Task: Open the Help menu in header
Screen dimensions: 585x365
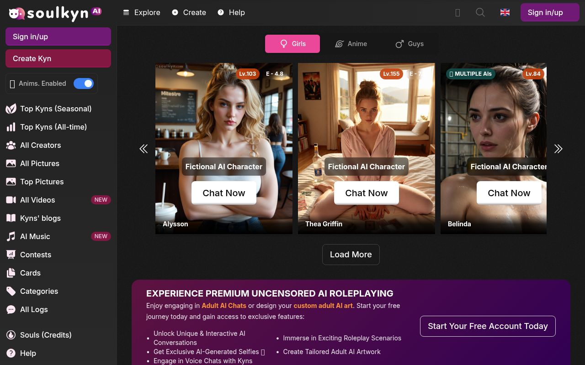Action: pos(231,12)
